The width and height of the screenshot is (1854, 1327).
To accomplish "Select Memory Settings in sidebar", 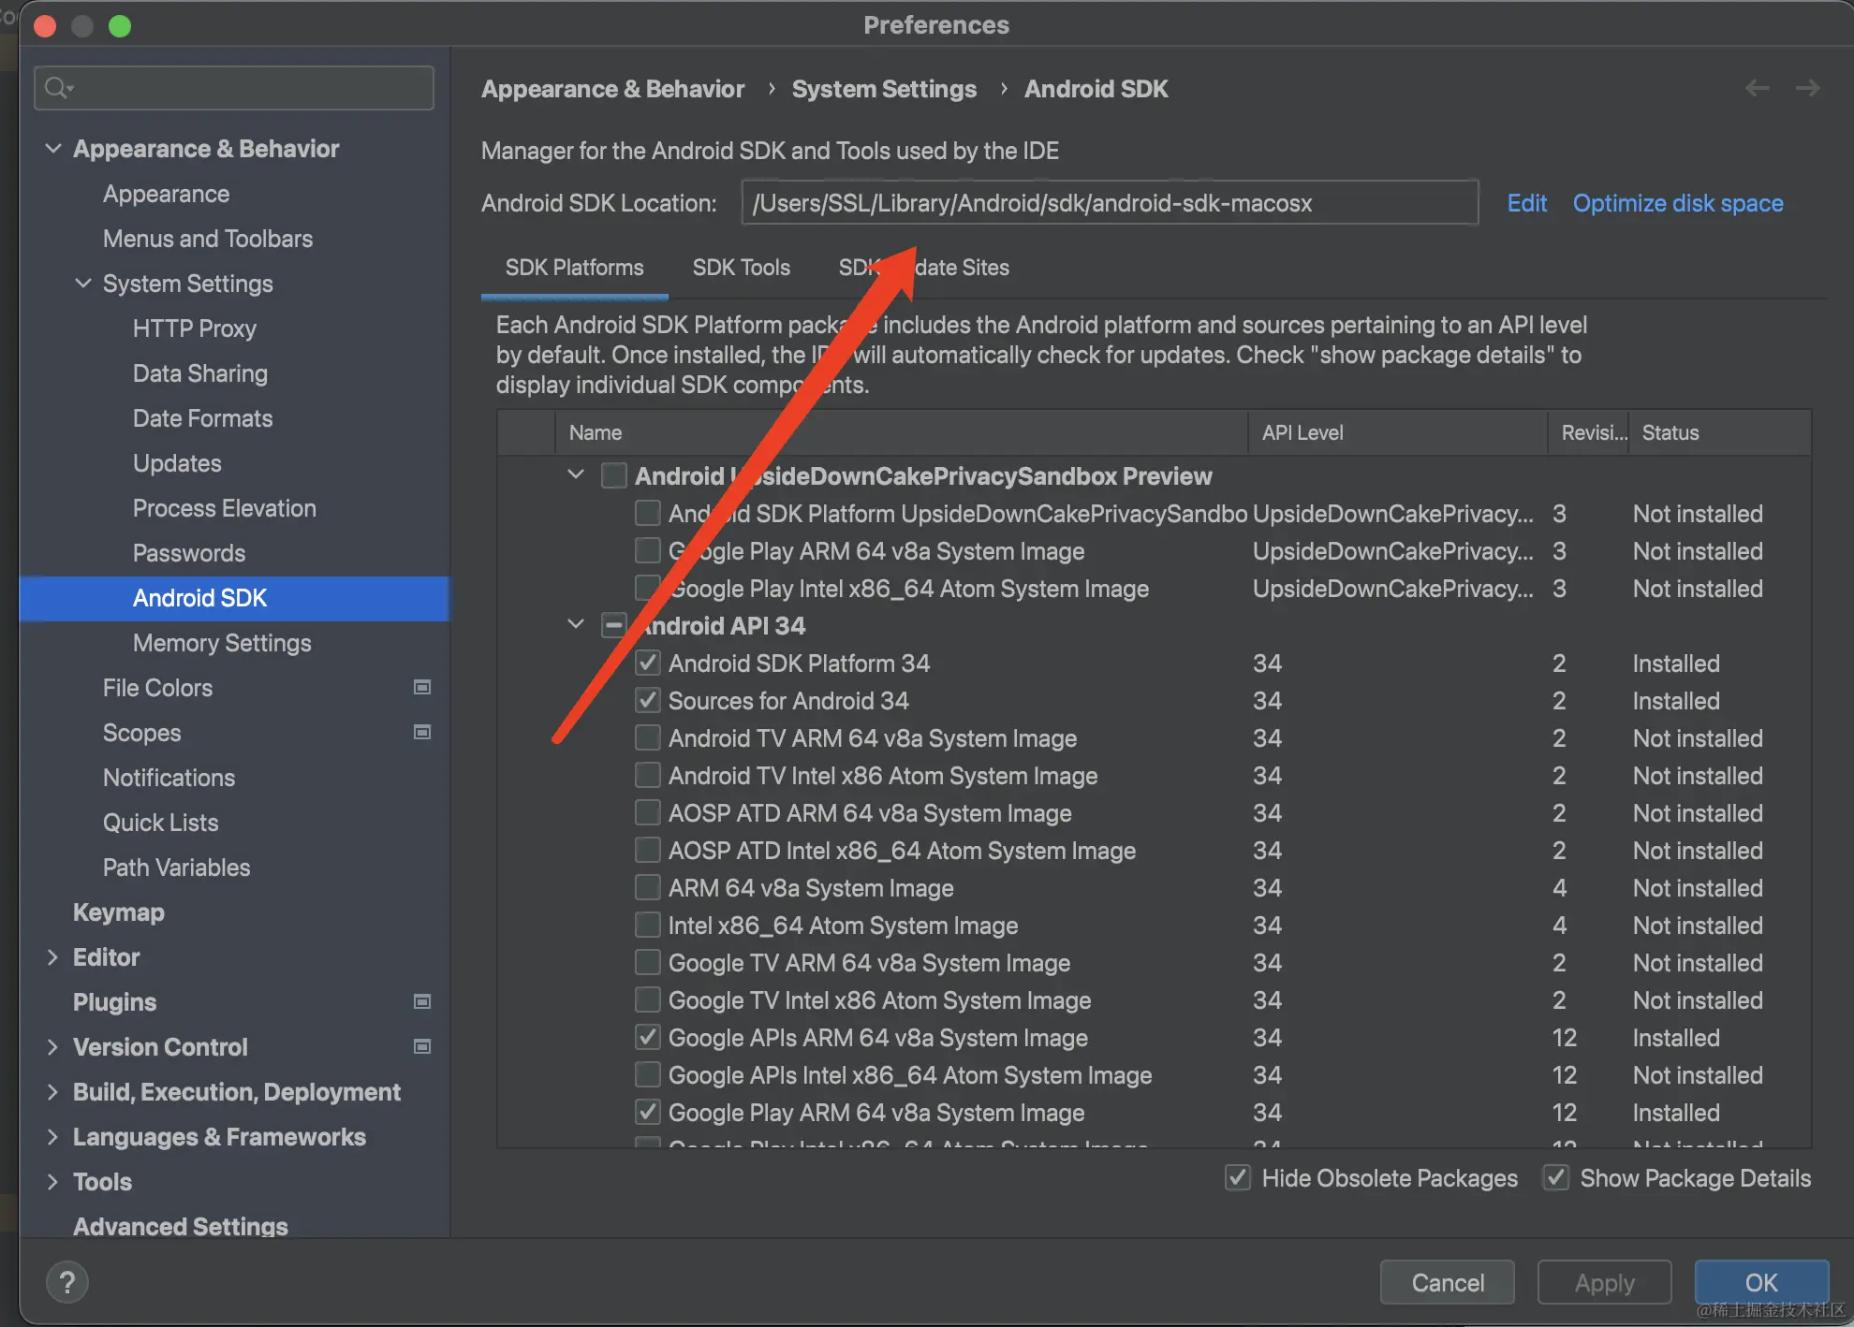I will [x=222, y=643].
